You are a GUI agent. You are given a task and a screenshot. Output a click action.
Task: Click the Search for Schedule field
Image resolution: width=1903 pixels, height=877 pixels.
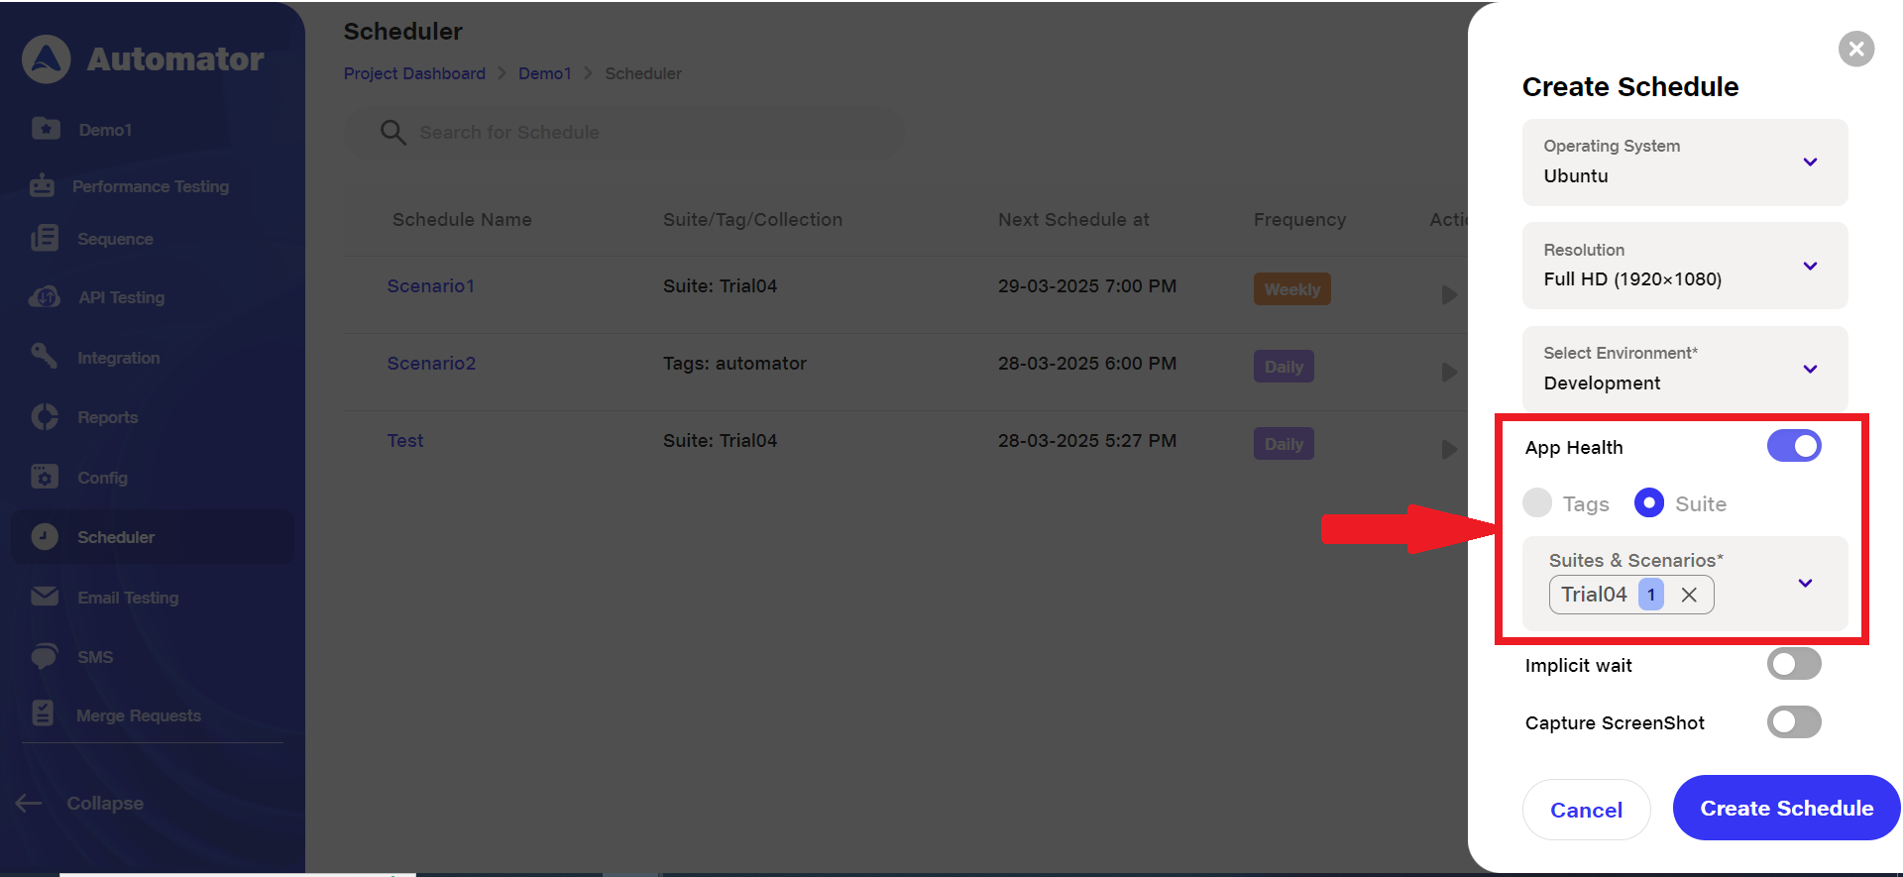(624, 133)
